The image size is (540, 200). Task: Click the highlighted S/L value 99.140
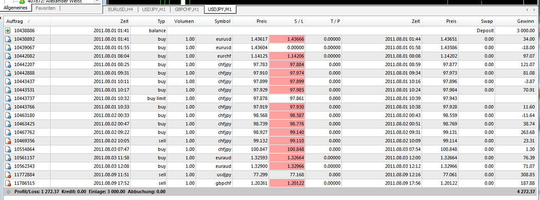(288, 133)
